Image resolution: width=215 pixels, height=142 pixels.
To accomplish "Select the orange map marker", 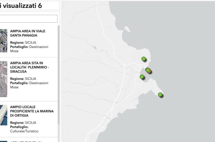I will coord(150,71).
